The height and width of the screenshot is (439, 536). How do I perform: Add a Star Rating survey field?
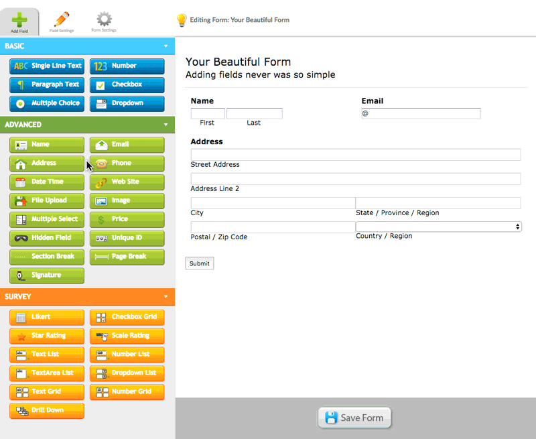47,336
